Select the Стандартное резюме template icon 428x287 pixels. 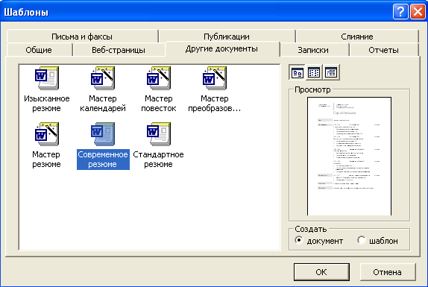[159, 134]
